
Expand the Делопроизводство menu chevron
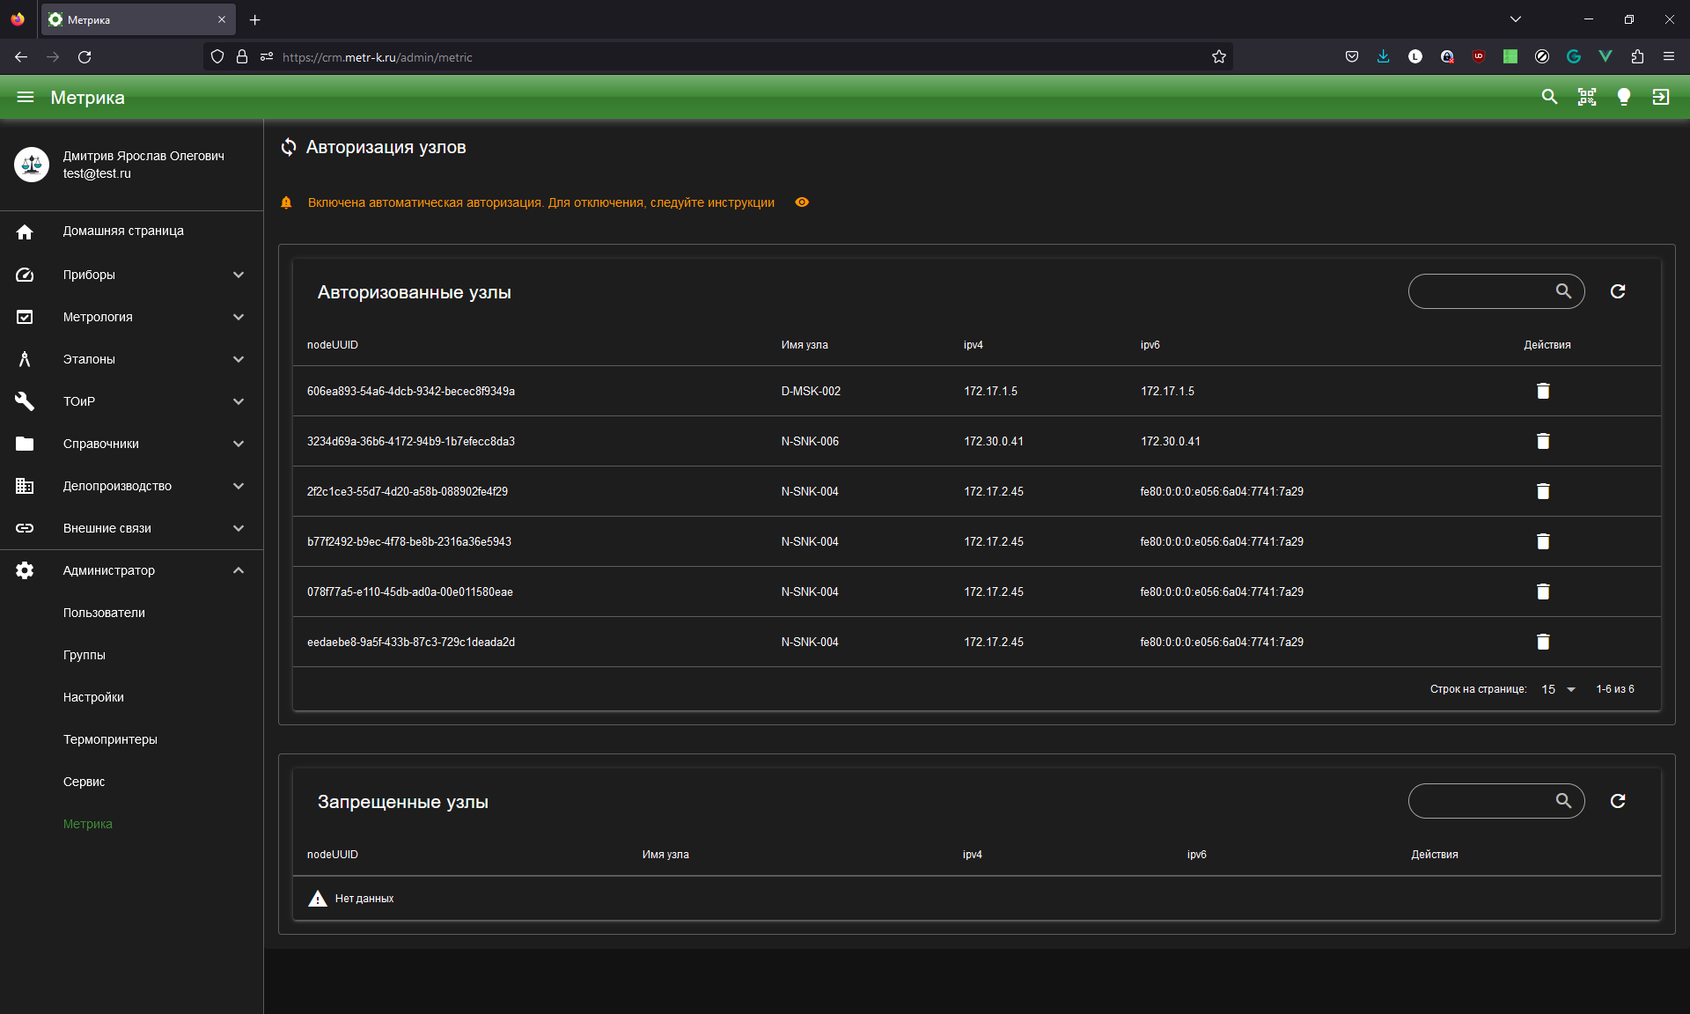click(x=239, y=486)
